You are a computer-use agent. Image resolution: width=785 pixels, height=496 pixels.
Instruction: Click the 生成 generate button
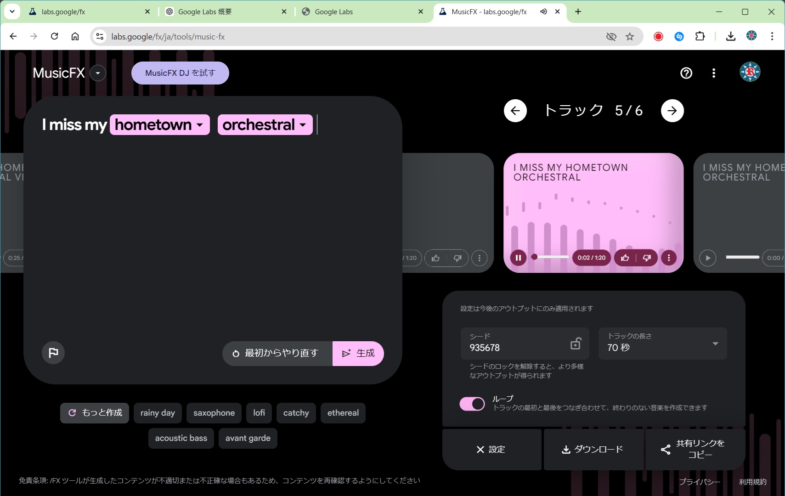(x=358, y=353)
